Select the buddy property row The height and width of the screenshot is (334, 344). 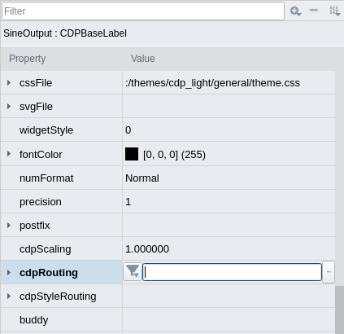click(168, 319)
